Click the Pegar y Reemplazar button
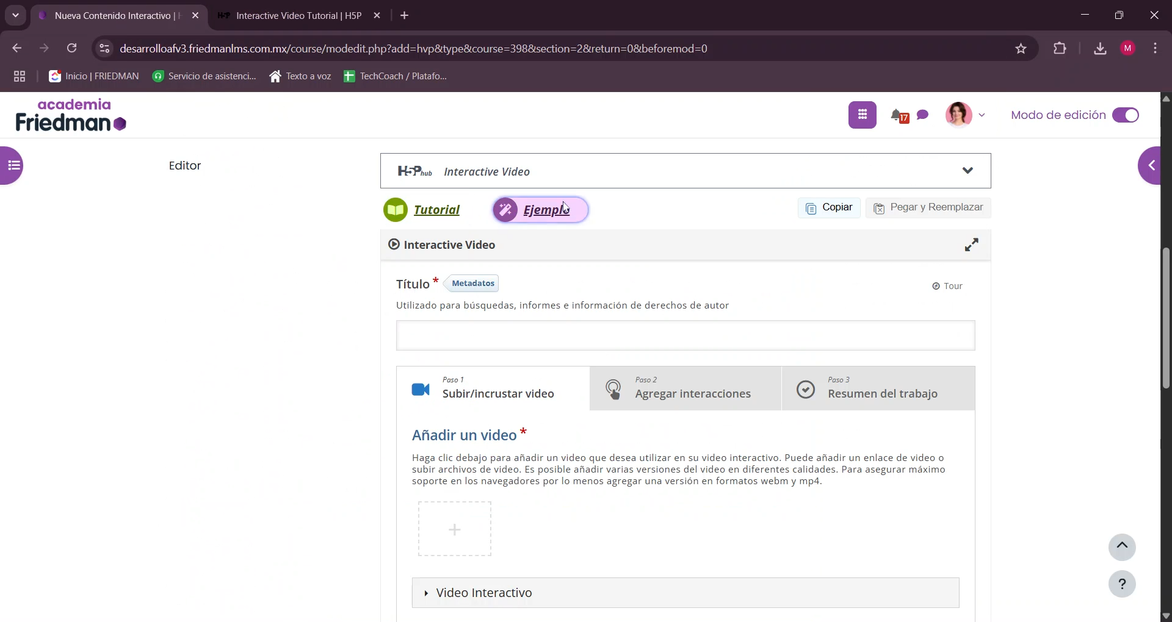1172x622 pixels. click(928, 208)
